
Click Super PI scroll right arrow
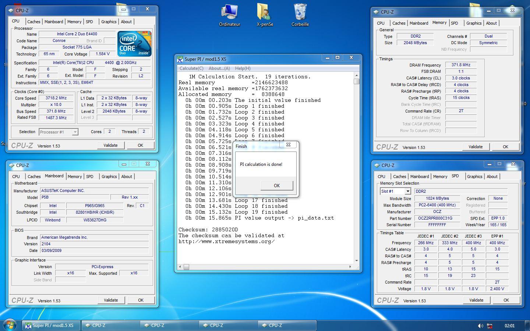tap(350, 267)
